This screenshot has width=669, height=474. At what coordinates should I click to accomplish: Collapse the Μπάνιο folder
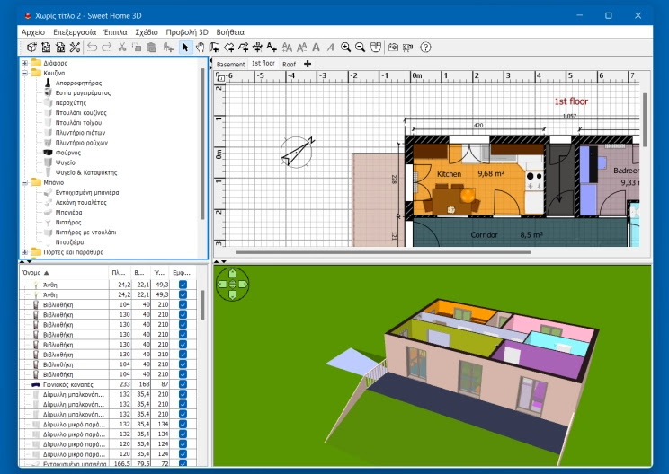click(25, 182)
